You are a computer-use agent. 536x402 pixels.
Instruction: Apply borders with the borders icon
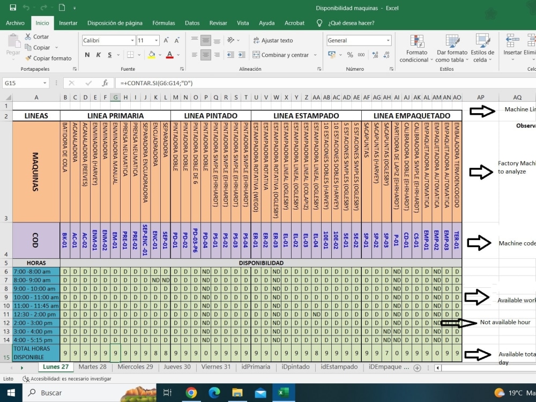click(131, 55)
